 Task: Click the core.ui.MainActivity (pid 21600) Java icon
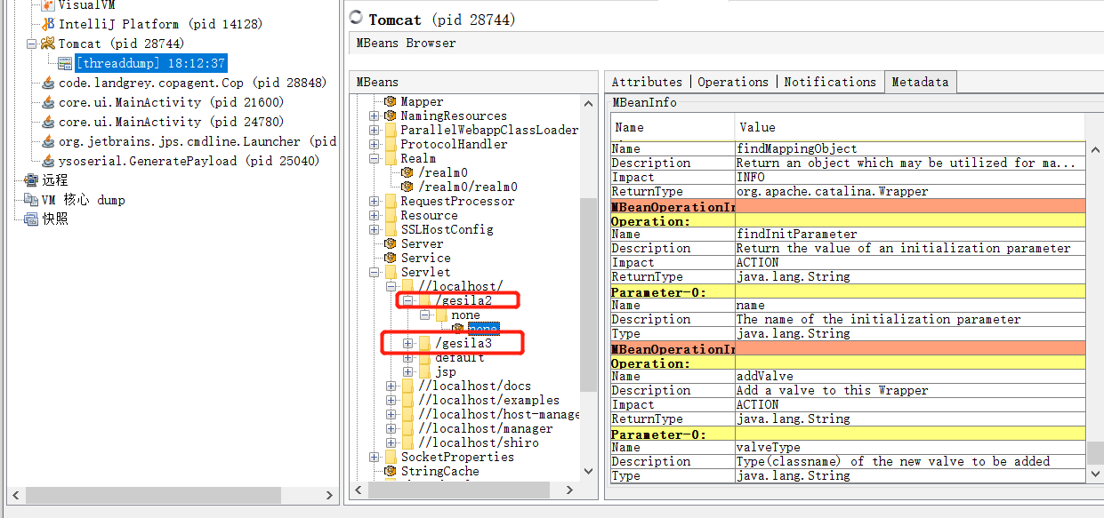(49, 102)
